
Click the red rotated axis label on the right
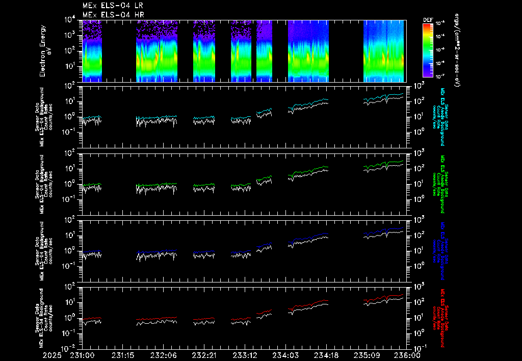coord(442,318)
